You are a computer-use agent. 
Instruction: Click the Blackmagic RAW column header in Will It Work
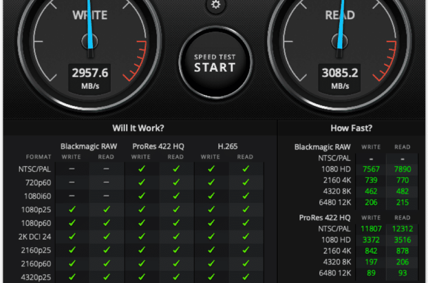(89, 146)
